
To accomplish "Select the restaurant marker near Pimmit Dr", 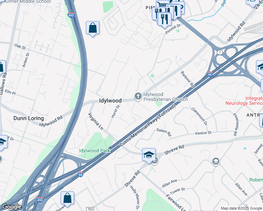I will click(x=165, y=20).
